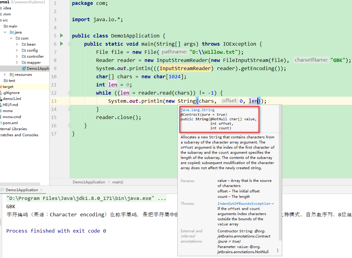Click the java.exe command line in console

coord(86,198)
